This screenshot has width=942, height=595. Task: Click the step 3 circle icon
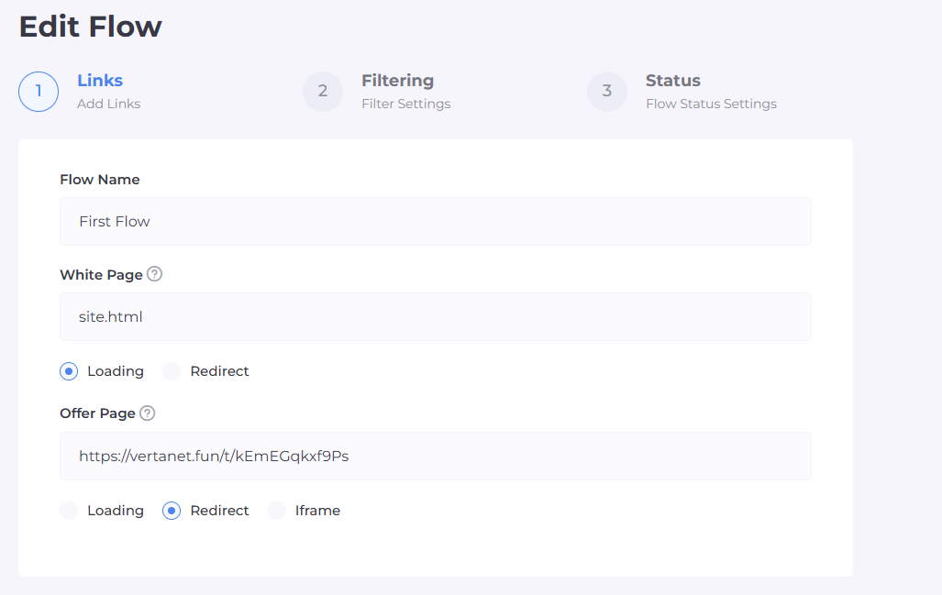point(607,92)
